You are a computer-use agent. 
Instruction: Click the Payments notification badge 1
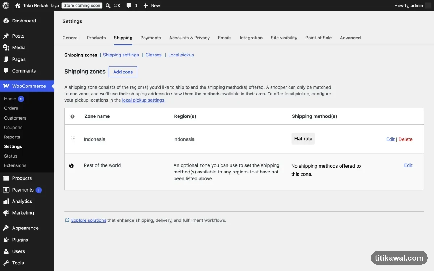(x=39, y=190)
